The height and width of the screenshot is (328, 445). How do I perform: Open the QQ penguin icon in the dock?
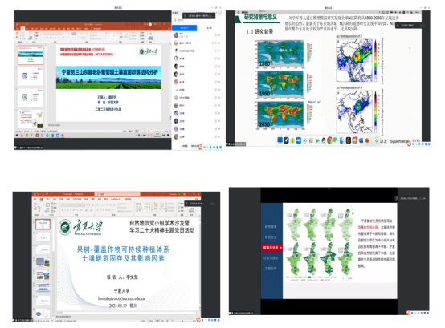[x=324, y=140]
